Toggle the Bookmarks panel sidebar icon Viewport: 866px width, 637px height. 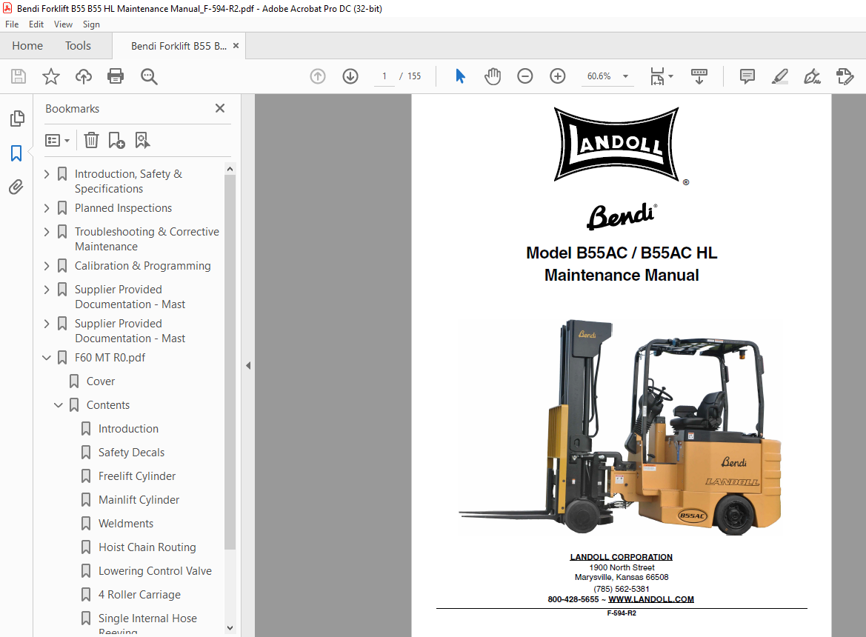click(16, 153)
